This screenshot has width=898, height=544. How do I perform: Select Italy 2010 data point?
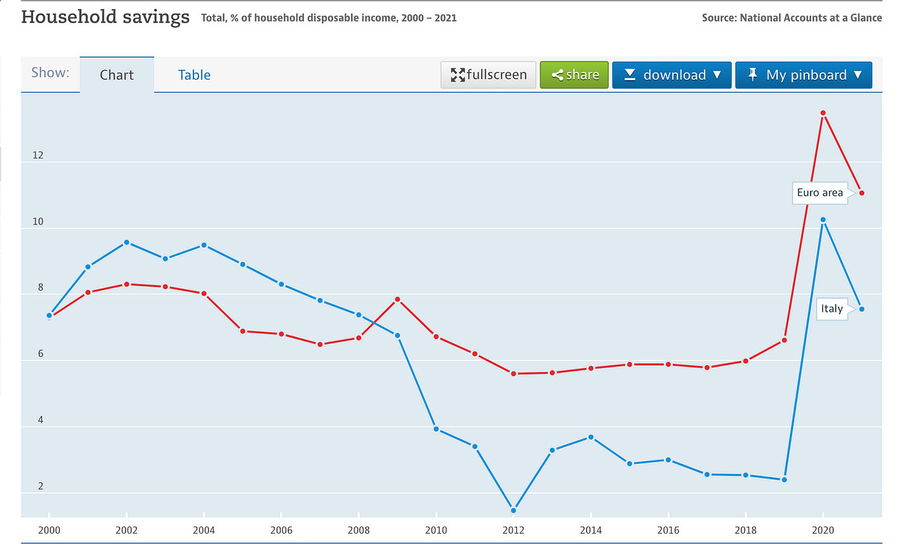[436, 430]
